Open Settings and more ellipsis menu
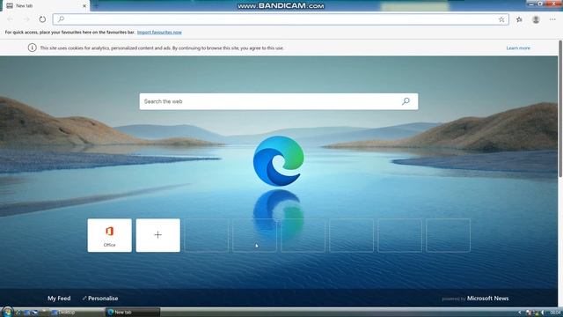563x317 pixels. point(552,19)
